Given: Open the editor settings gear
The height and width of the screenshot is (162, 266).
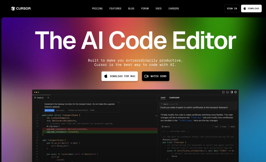Looking at the screenshot, I should 235,92.
